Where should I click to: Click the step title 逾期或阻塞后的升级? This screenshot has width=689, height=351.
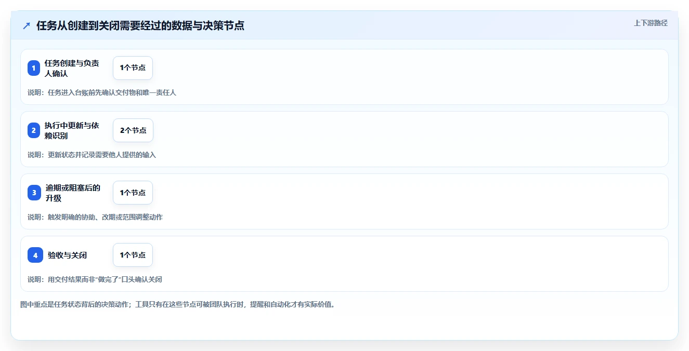pyautogui.click(x=73, y=193)
